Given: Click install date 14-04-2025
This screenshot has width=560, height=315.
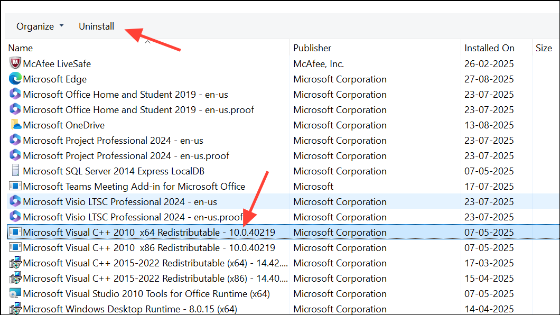Looking at the screenshot, I should [489, 309].
